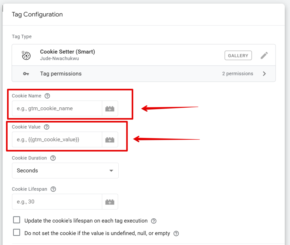Click help icon next to Cookie Lifespan

(x=53, y=189)
